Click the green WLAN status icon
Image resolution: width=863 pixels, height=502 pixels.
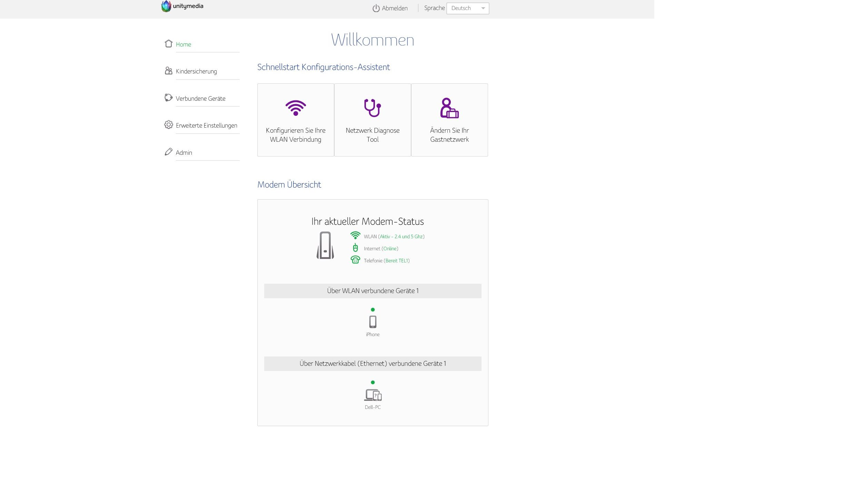[x=355, y=236]
